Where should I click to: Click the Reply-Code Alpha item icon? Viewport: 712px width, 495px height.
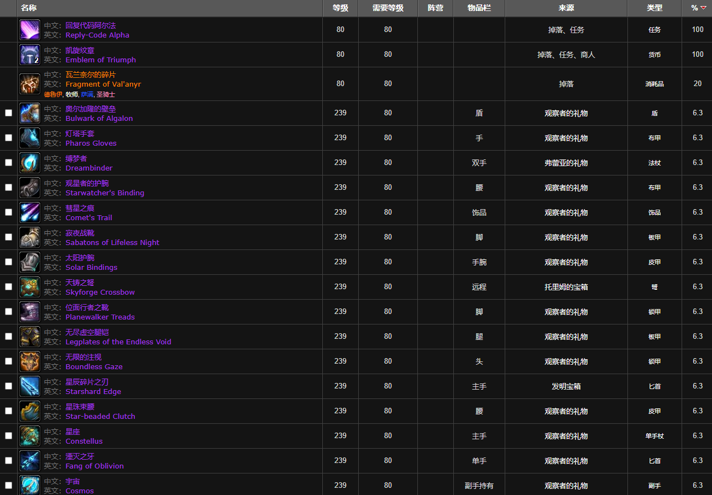coord(30,30)
